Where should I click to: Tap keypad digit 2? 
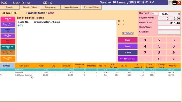159,40
